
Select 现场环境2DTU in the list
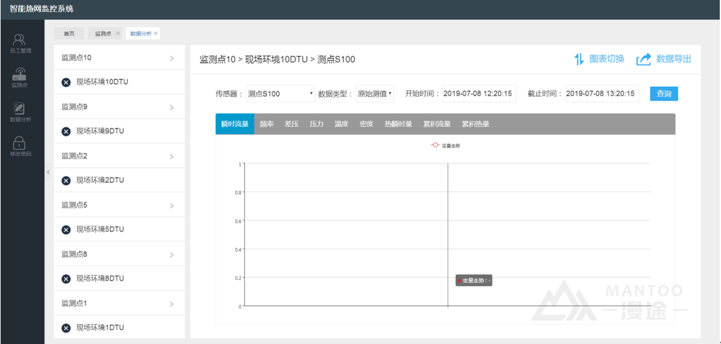[100, 180]
